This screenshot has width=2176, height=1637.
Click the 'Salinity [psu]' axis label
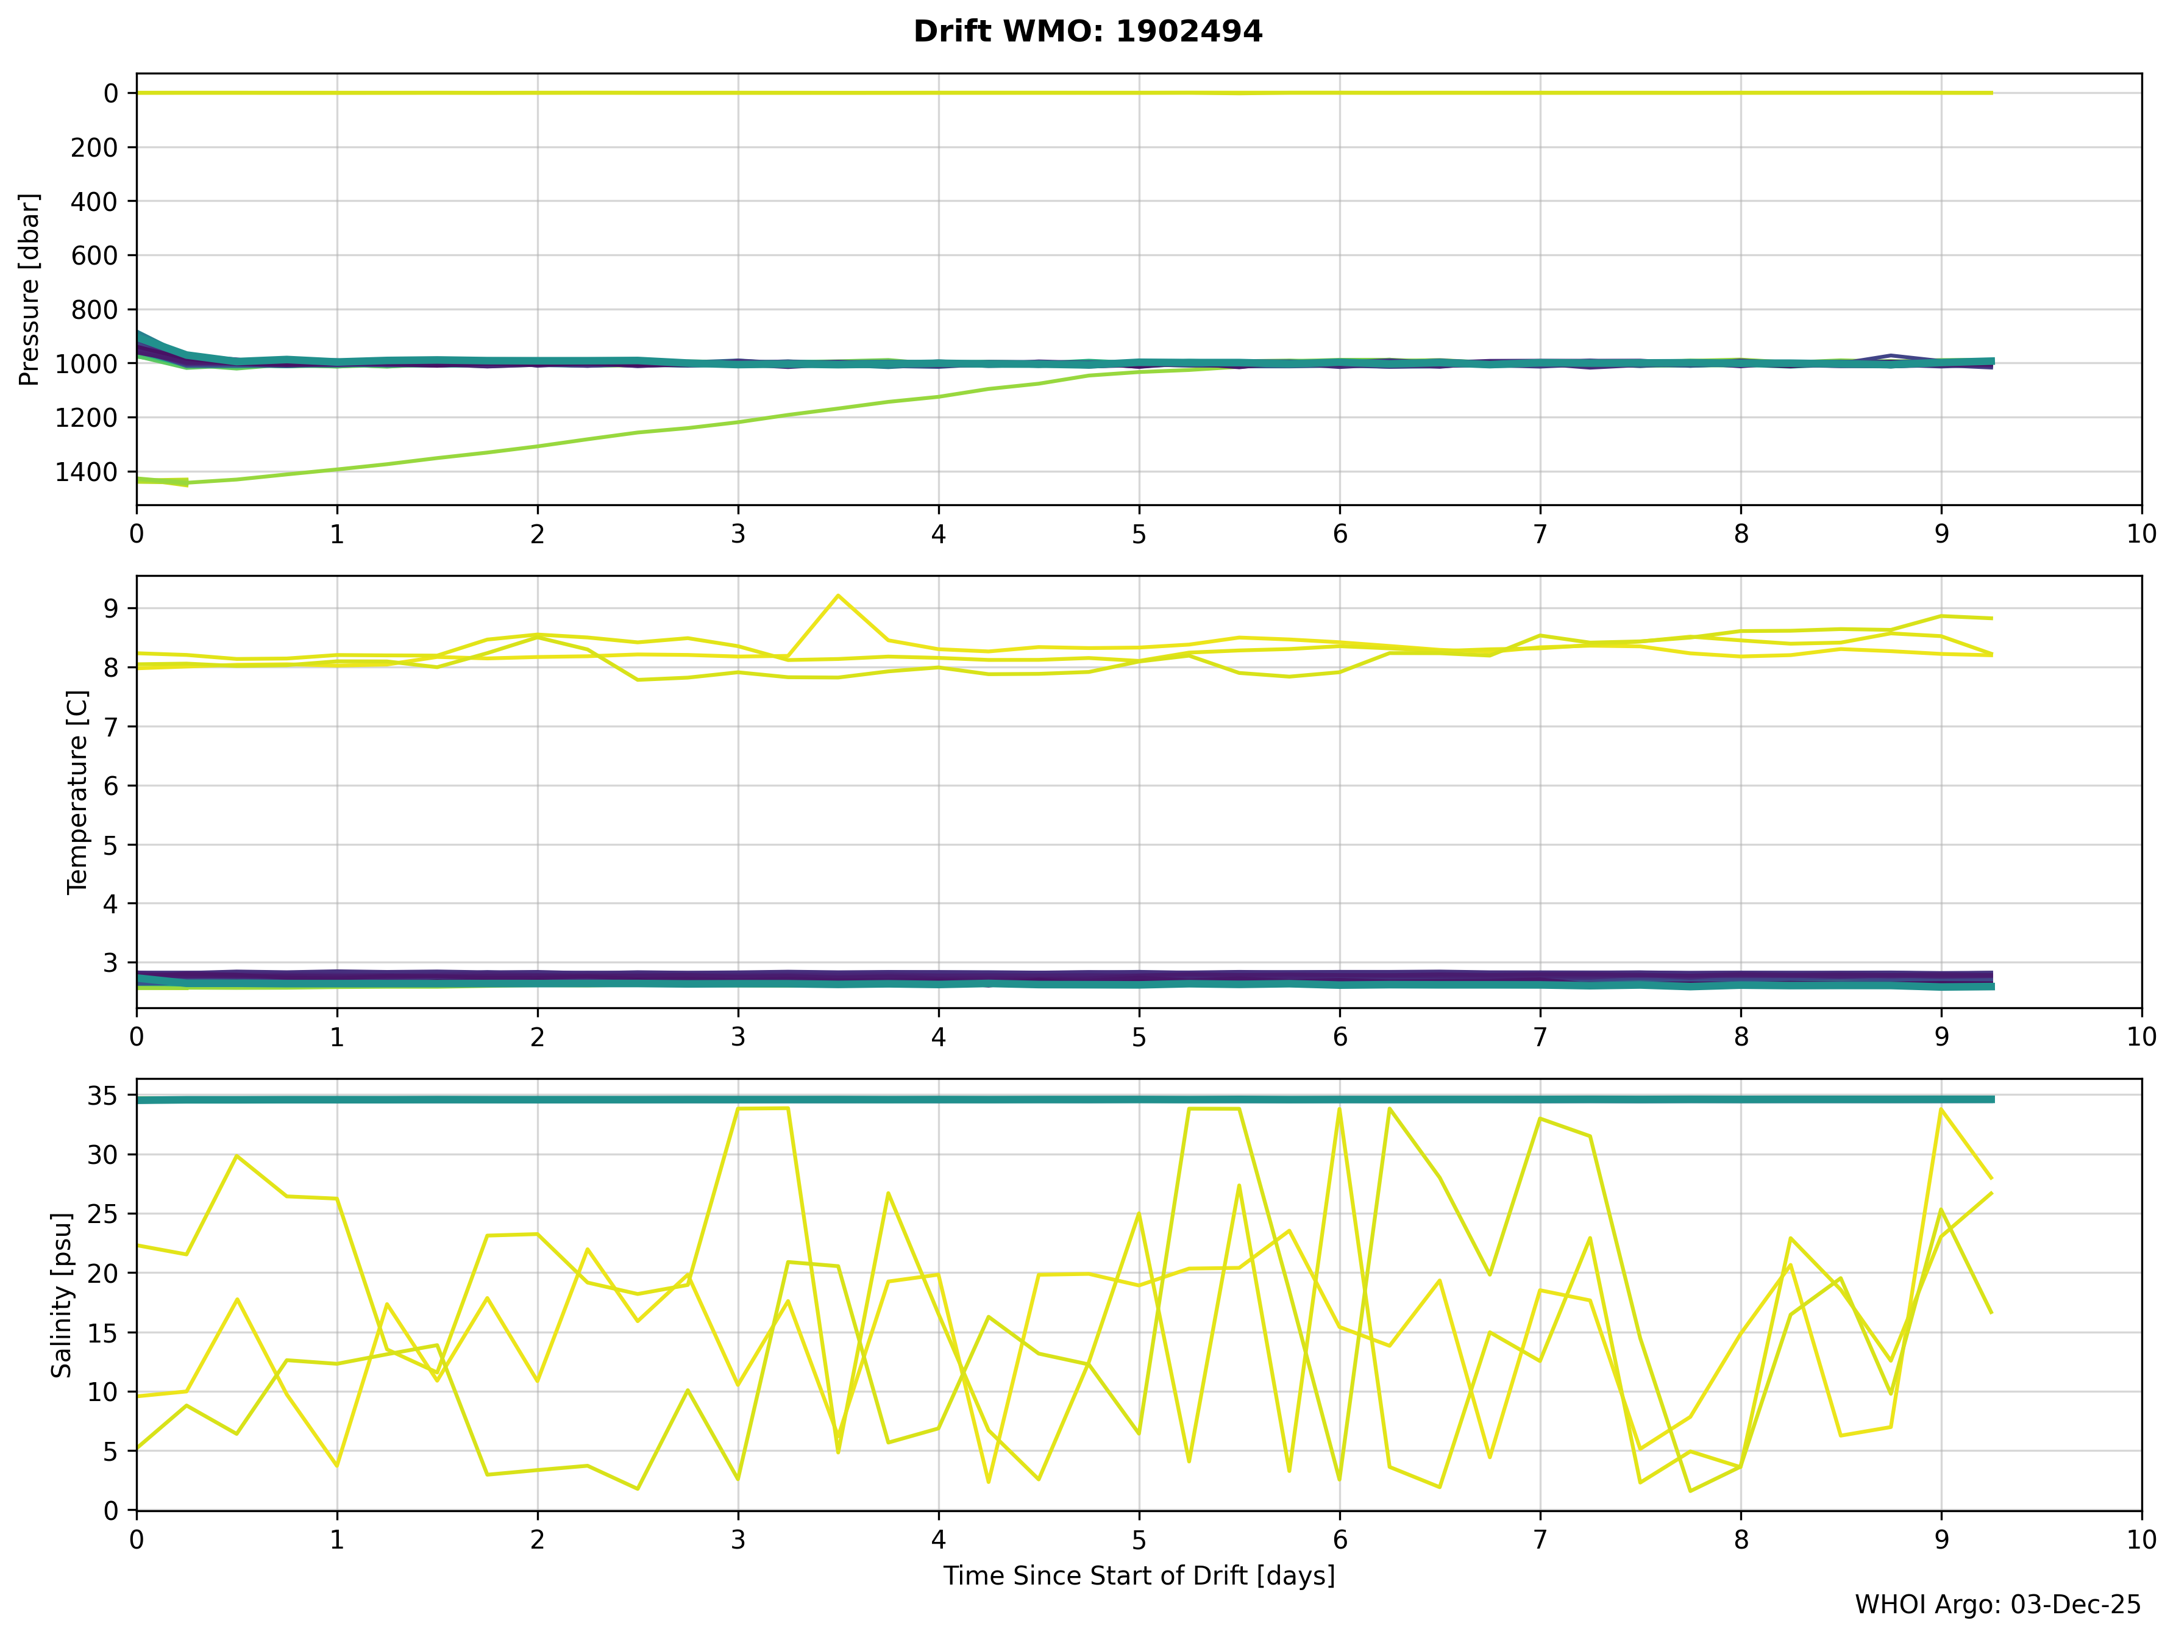click(x=62, y=1294)
